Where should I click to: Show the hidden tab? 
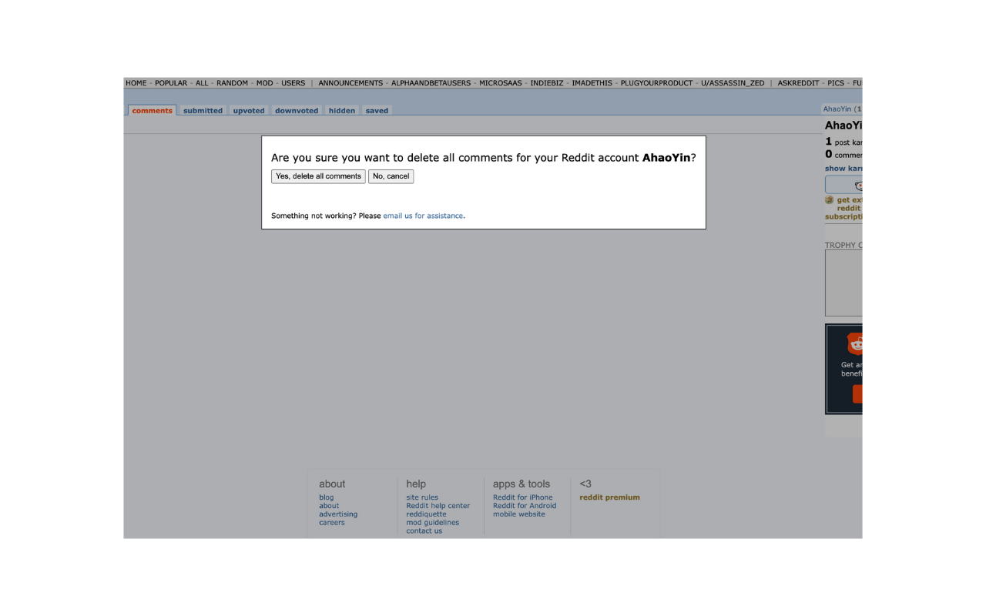pos(342,111)
